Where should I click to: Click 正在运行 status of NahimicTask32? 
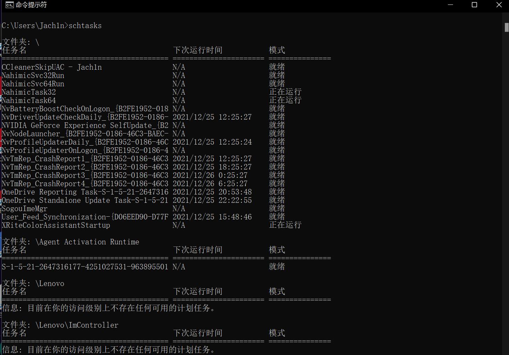click(285, 92)
